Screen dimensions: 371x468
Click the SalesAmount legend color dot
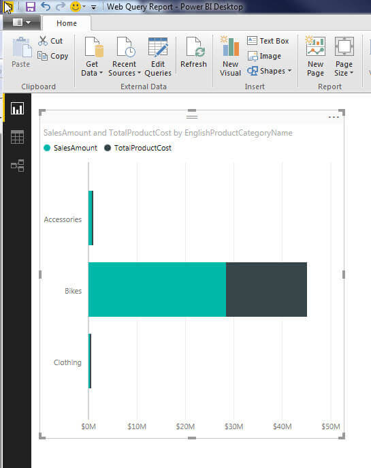pos(47,148)
